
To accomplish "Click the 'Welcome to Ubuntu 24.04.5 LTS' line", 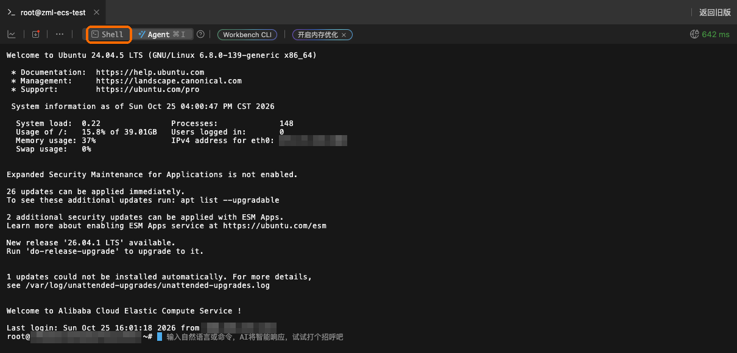I will tap(161, 55).
